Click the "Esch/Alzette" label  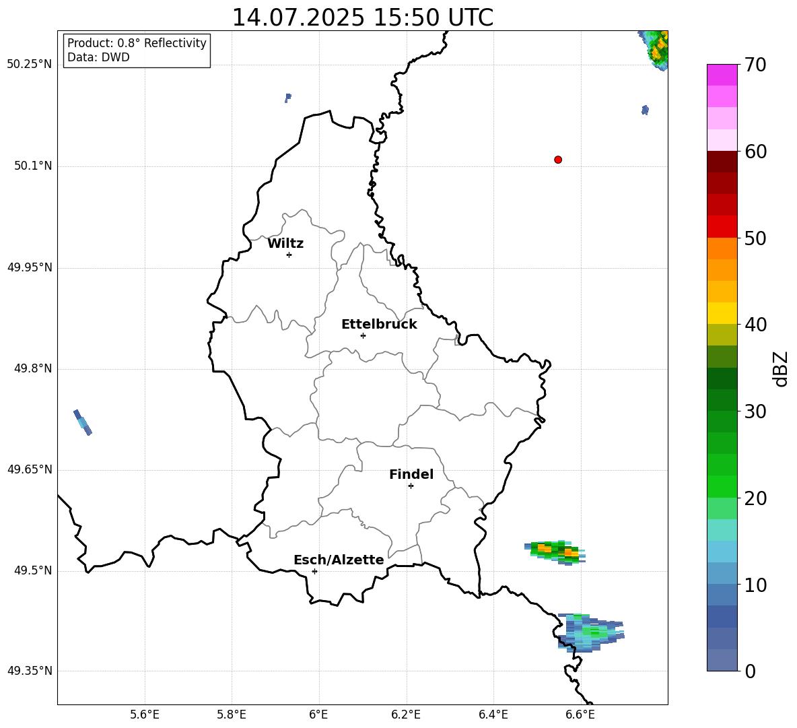click(339, 560)
